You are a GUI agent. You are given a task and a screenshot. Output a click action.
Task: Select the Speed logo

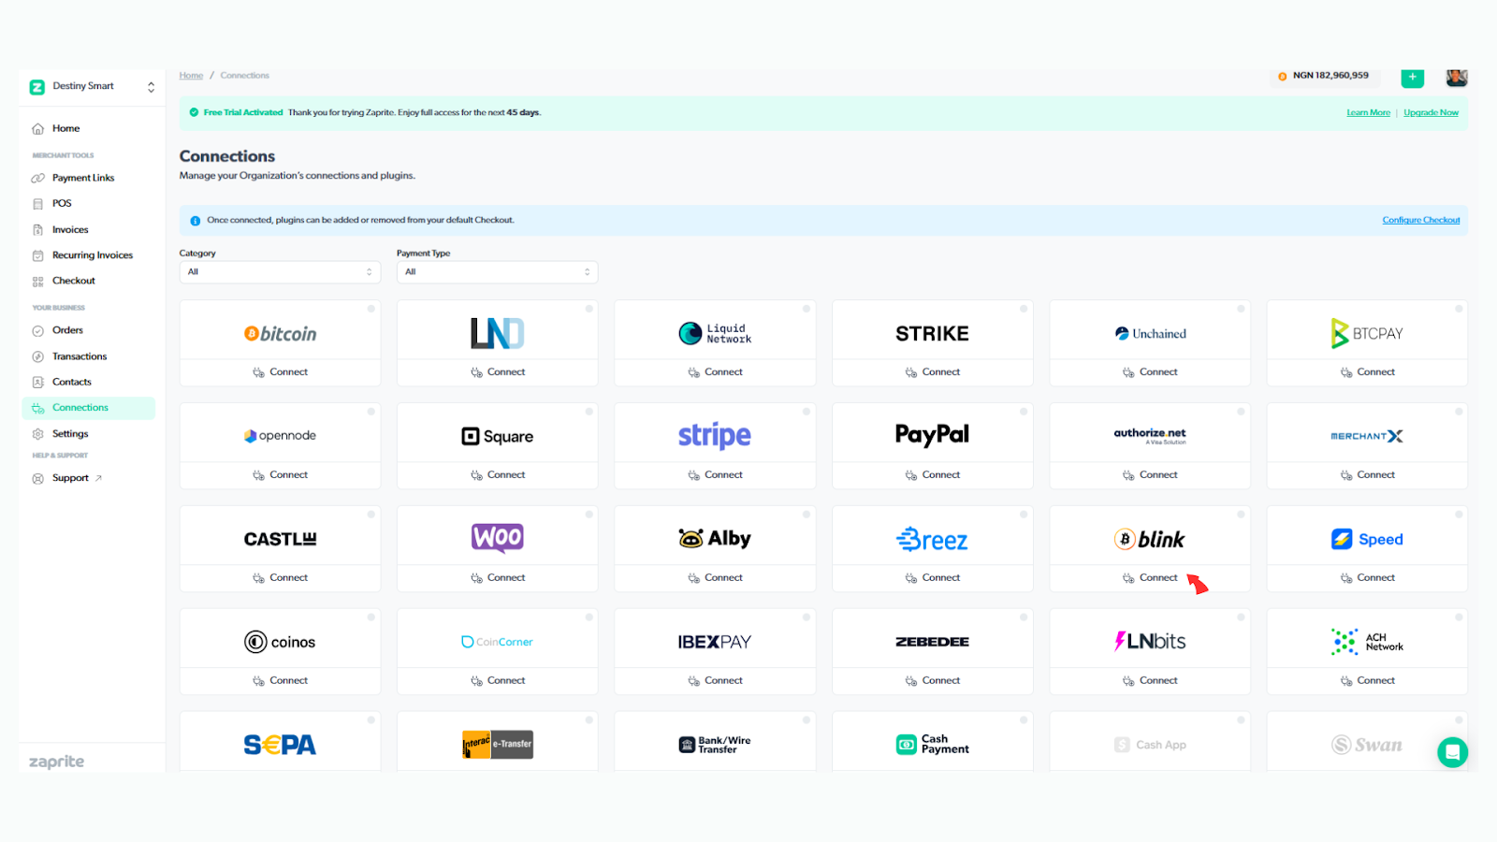pyautogui.click(x=1367, y=539)
